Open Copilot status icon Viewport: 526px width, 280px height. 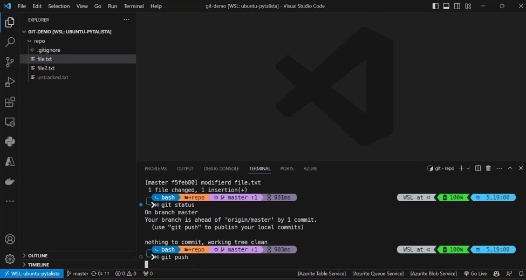coord(496,274)
